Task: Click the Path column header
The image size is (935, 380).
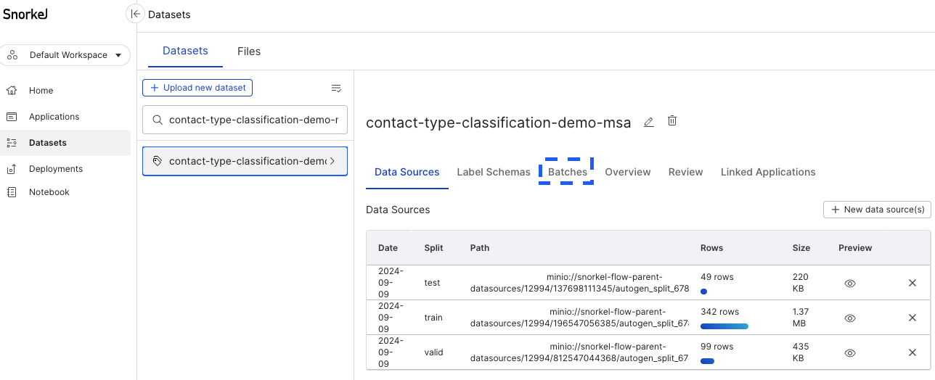Action: (x=480, y=248)
